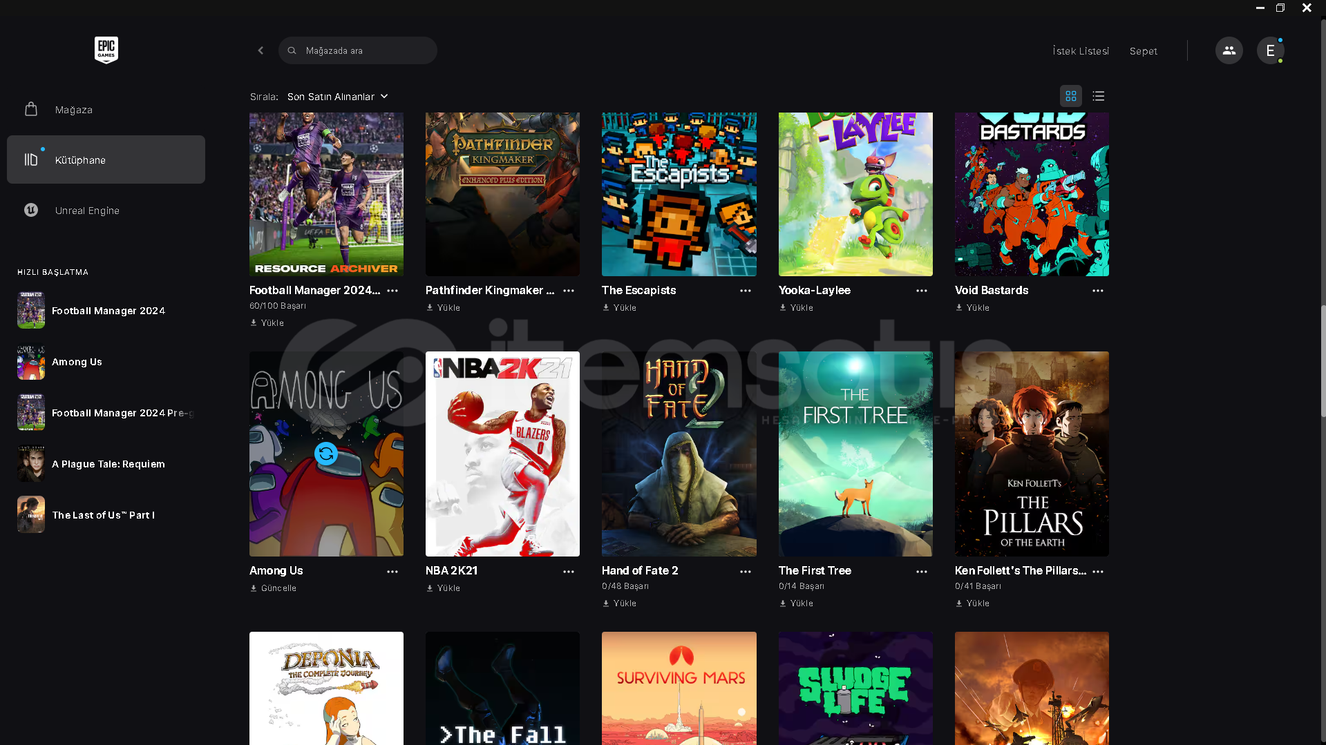Open Hand of Fate 2 cover art
Image resolution: width=1326 pixels, height=745 pixels.
[679, 454]
